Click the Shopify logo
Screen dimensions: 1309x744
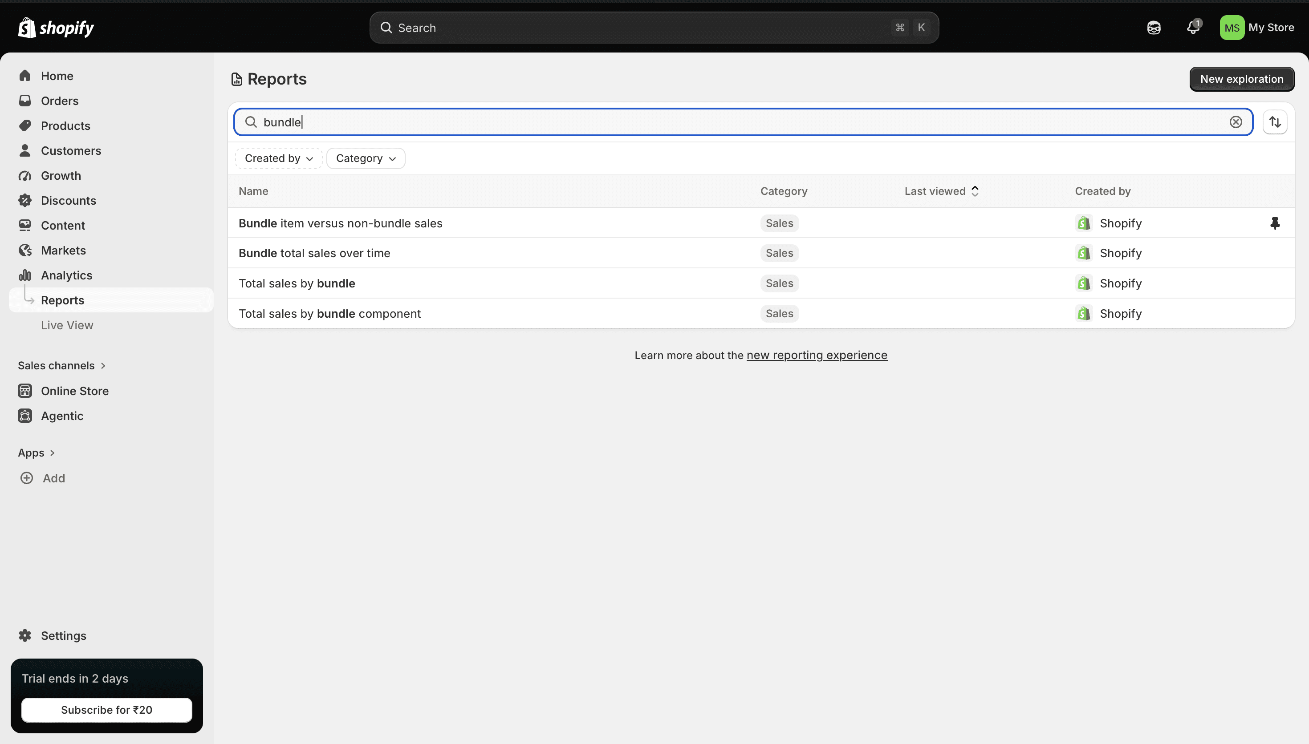[x=56, y=28]
